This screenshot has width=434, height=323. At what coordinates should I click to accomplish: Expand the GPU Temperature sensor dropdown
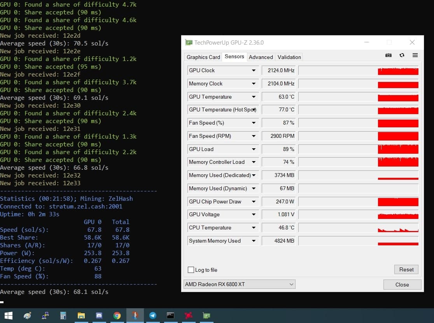[x=254, y=97]
